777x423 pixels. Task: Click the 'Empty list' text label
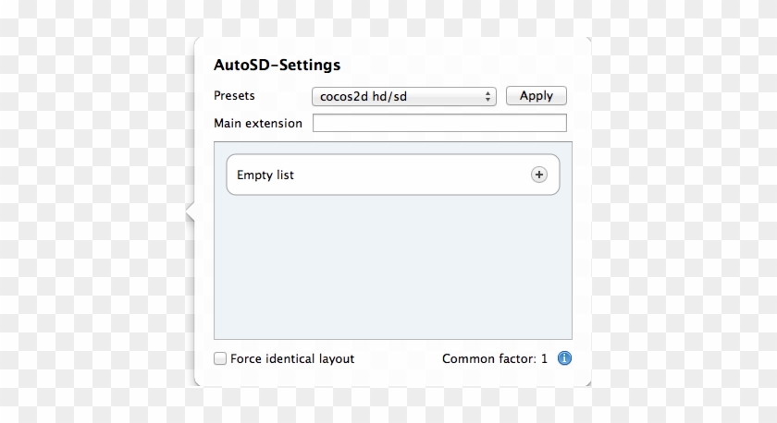pyautogui.click(x=265, y=175)
